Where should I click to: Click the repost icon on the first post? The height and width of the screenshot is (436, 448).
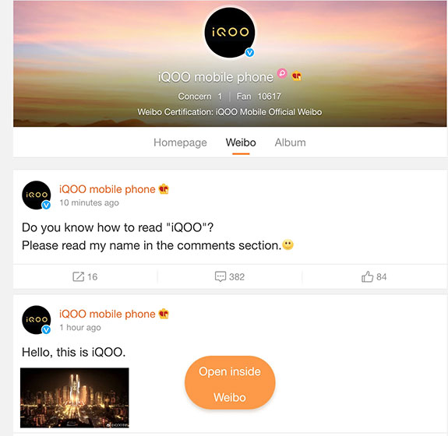[x=78, y=276]
